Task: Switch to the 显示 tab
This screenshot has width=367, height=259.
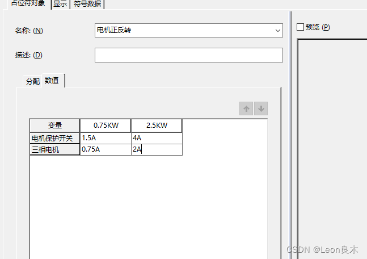Action: [60, 4]
